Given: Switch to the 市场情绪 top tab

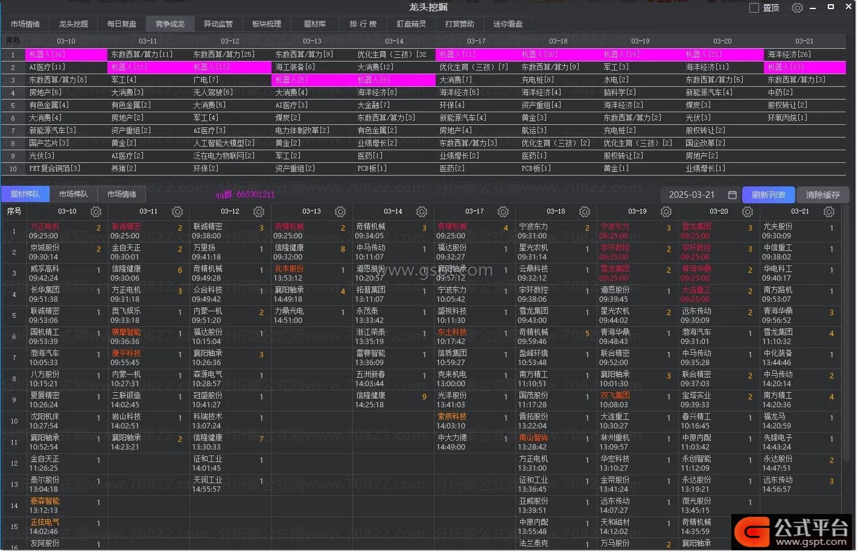Looking at the screenshot, I should (25, 24).
